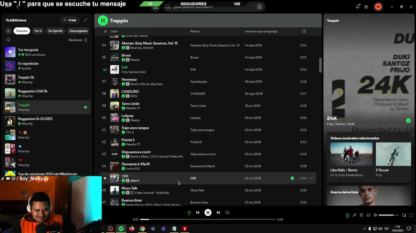Click the speaker icon on Trappin playlist row
This screenshot has height=233, width=416.
click(x=86, y=107)
